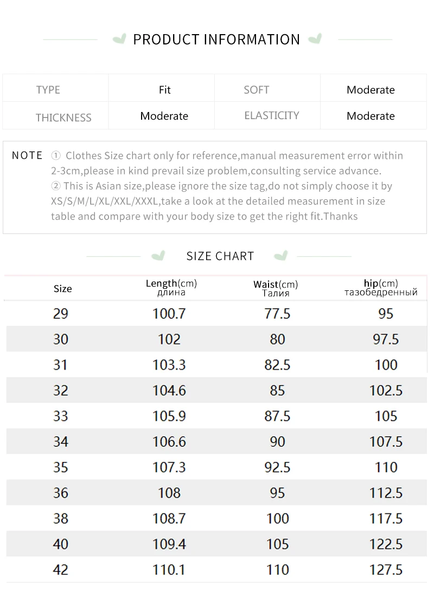
Task: Click leaf icon left of Size Chart
Action: (158, 255)
